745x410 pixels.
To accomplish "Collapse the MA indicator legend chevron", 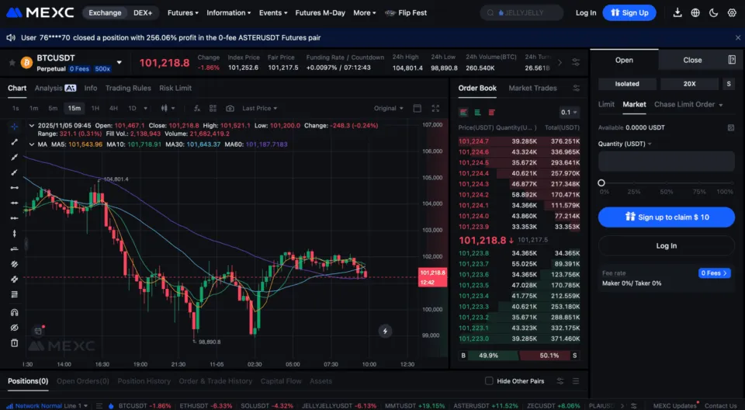I will [x=31, y=144].
